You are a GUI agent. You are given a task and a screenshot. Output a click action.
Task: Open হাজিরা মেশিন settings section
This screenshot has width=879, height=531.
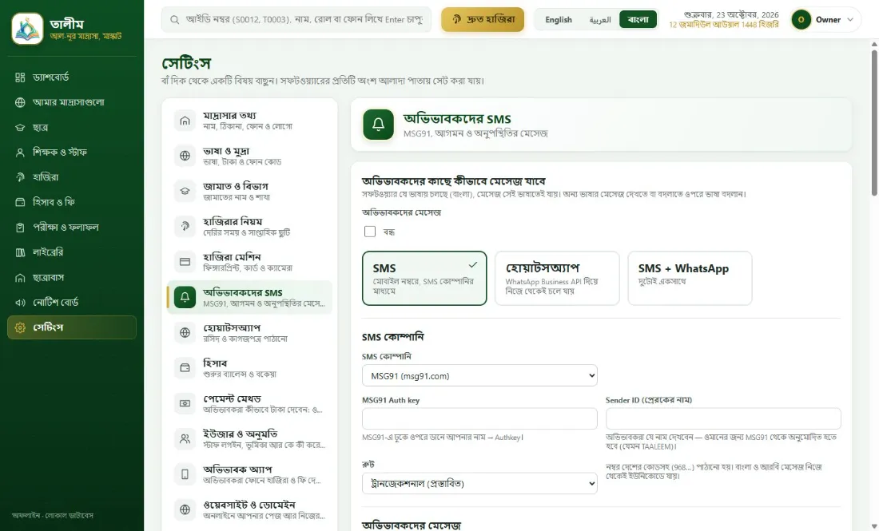tap(249, 262)
